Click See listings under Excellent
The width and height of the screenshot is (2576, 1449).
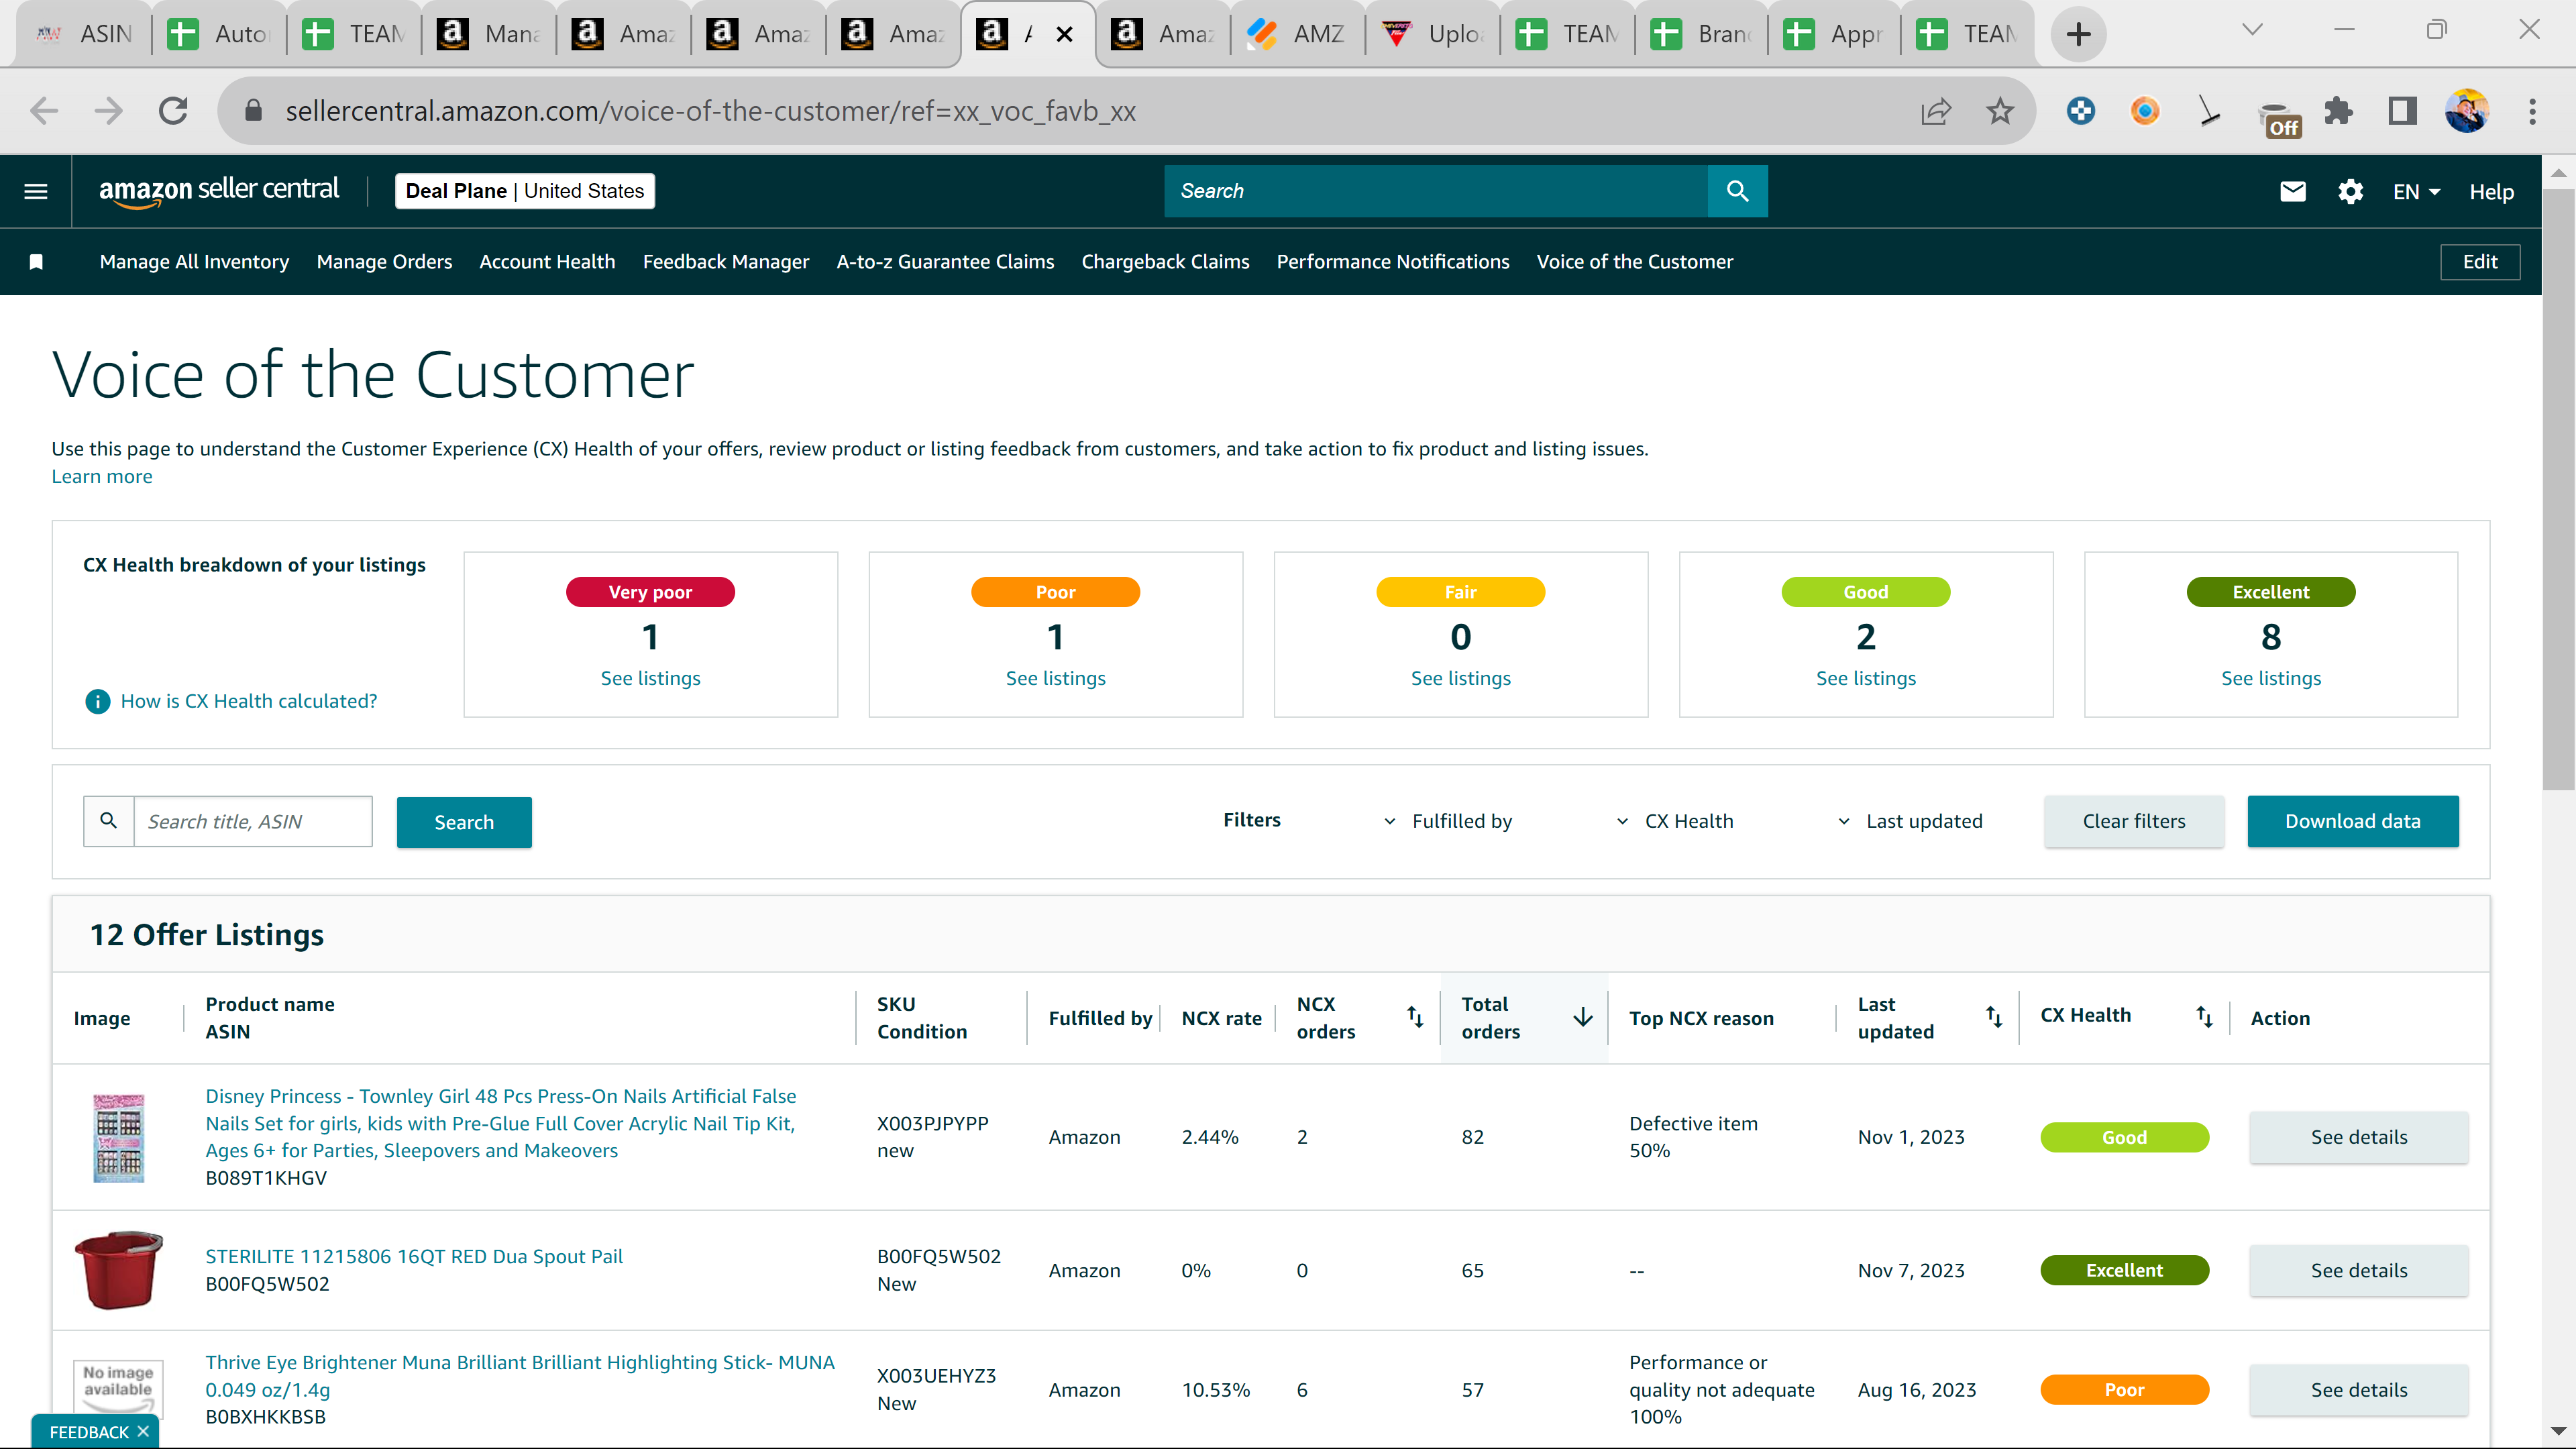2270,678
